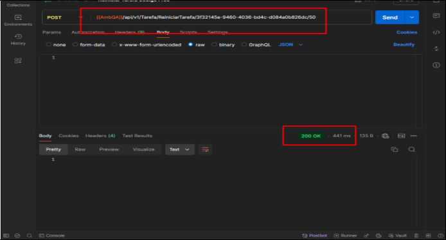This screenshot has height=240, width=446.
Task: Switch to the request Body tab
Action: point(163,32)
